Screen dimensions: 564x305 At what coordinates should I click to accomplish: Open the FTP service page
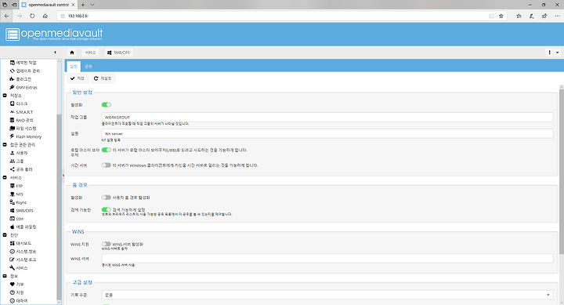point(16,186)
